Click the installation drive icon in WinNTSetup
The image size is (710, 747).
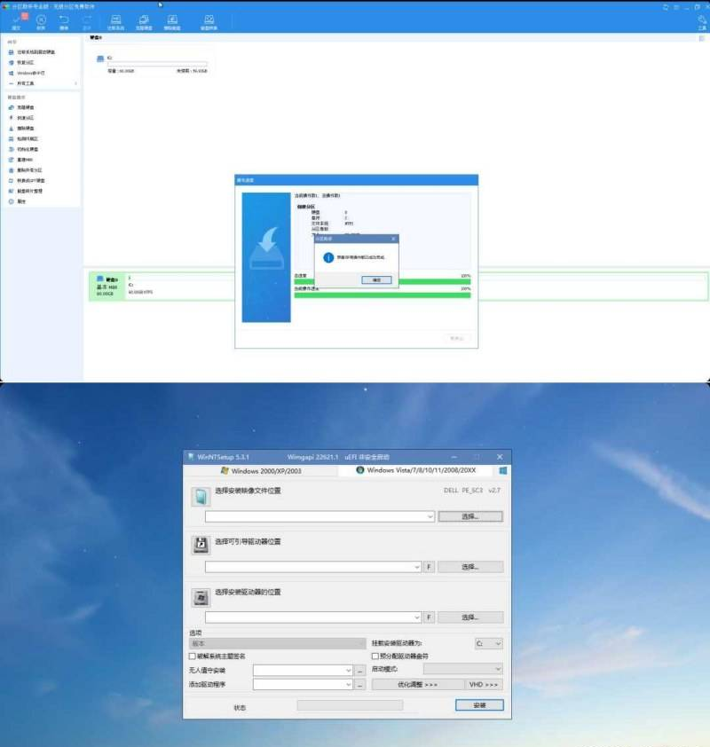click(x=201, y=597)
